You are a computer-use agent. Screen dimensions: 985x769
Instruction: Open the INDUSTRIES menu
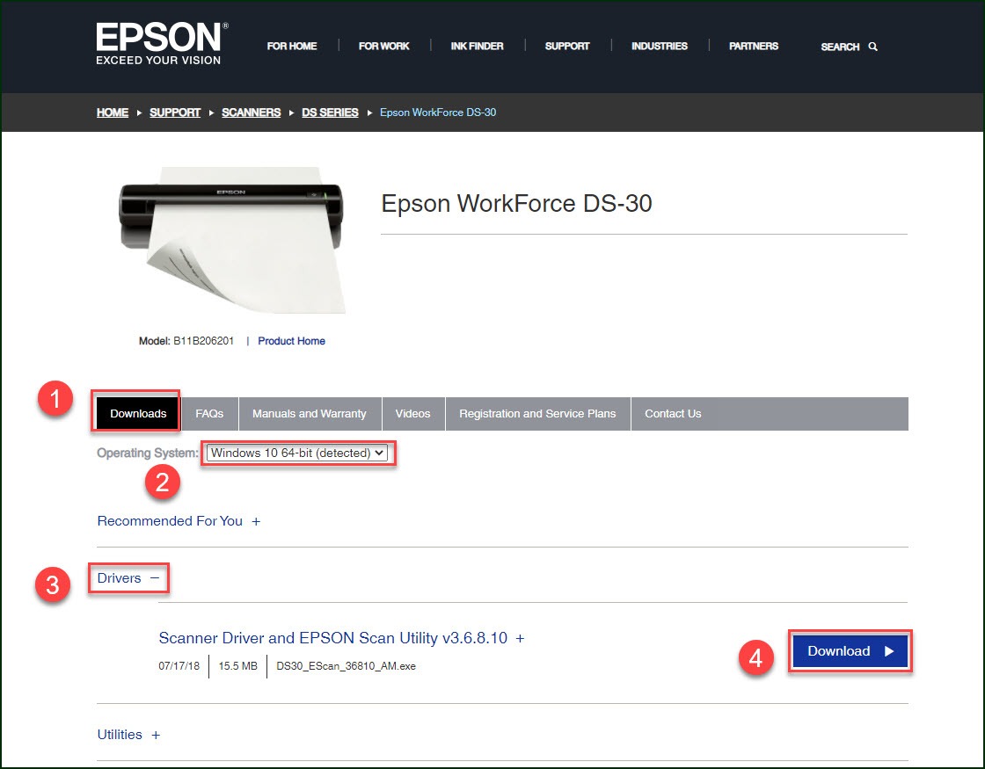(659, 46)
